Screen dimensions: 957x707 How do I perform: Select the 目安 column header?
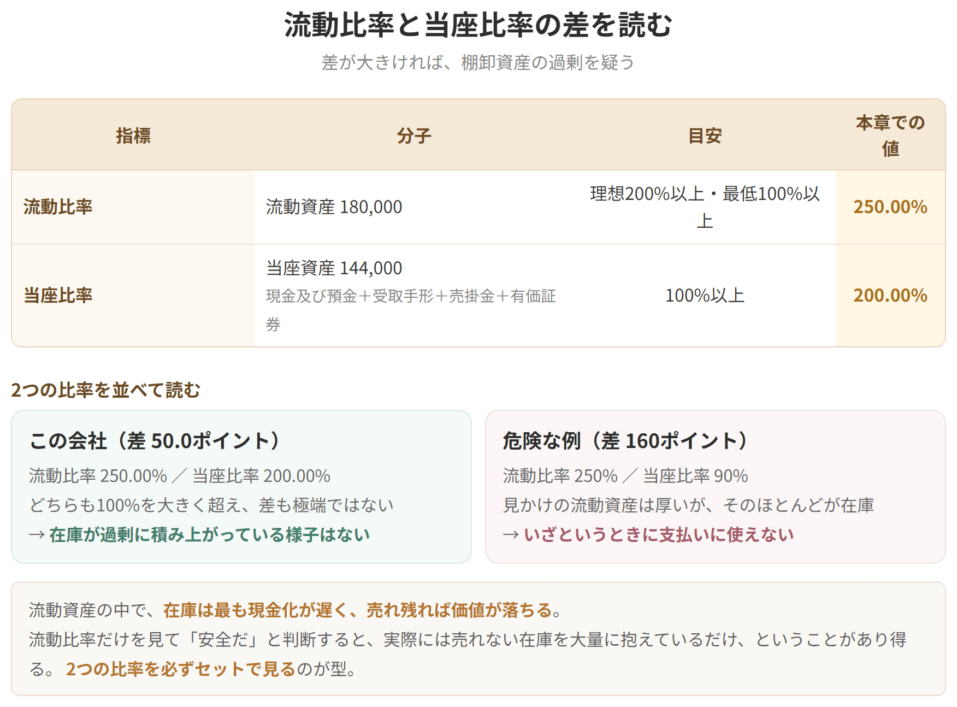[x=705, y=135]
